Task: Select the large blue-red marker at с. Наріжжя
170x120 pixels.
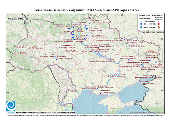Action: point(98,48)
